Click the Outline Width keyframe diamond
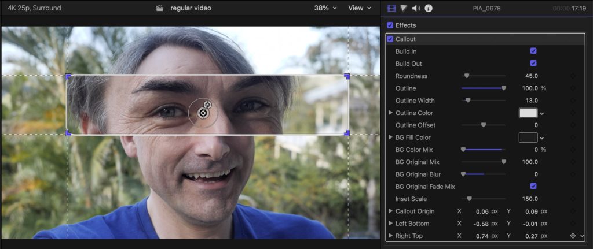 click(x=573, y=101)
